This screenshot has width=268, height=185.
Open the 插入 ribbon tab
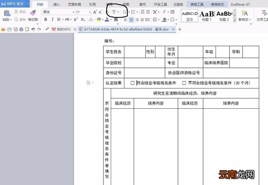pos(56,4)
